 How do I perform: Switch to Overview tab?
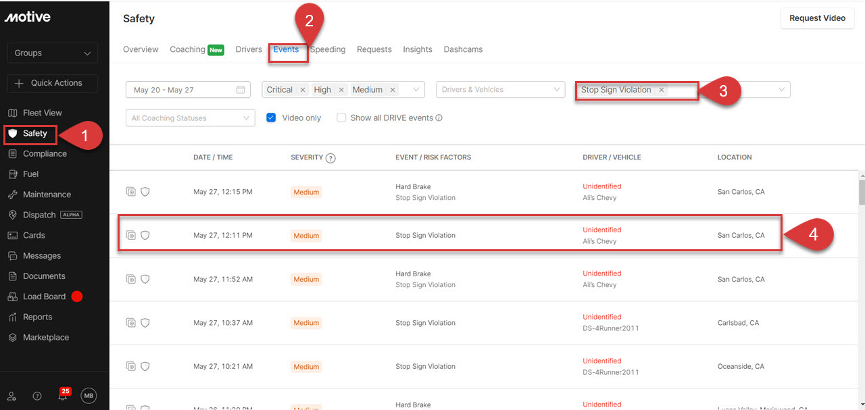click(141, 49)
